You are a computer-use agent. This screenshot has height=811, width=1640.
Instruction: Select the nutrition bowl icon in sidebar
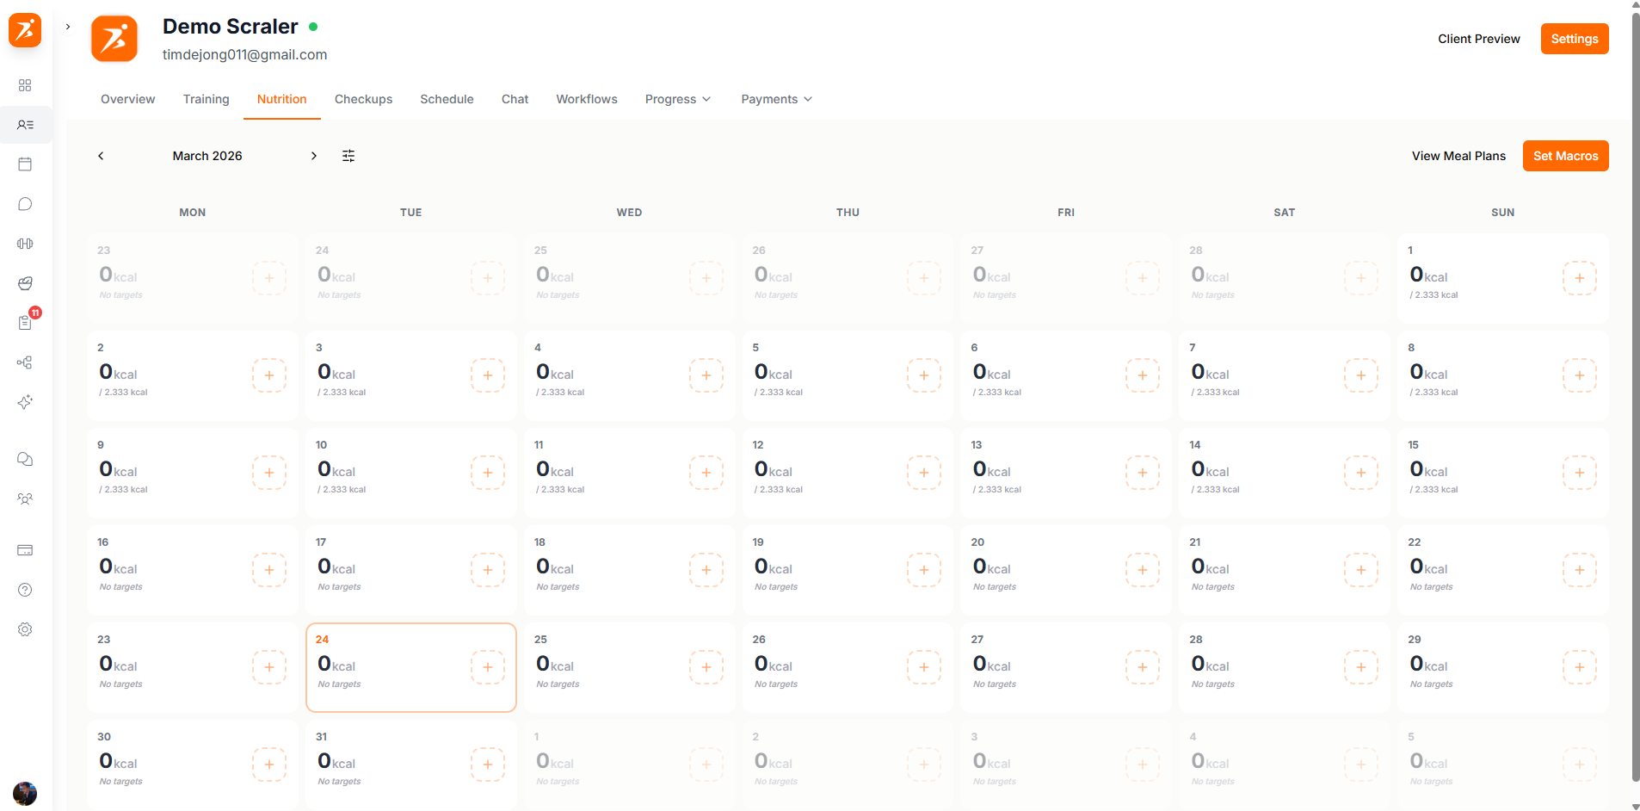click(25, 283)
